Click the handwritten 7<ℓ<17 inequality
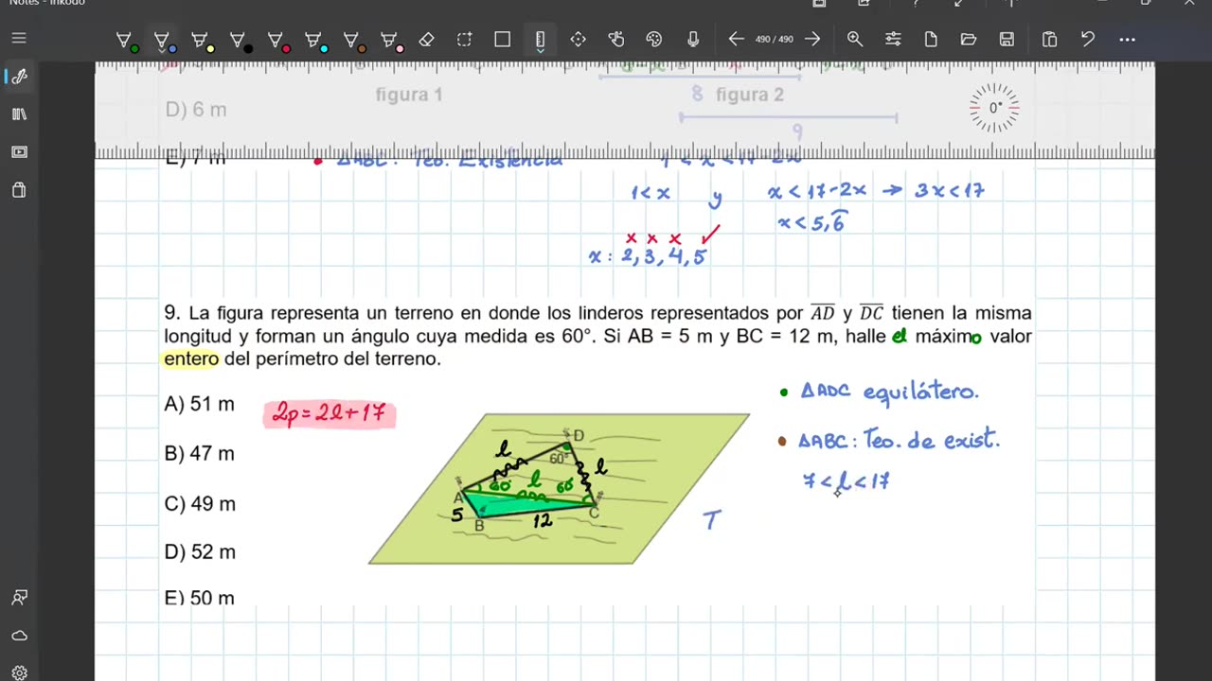Viewport: 1212px width, 681px height. point(846,481)
